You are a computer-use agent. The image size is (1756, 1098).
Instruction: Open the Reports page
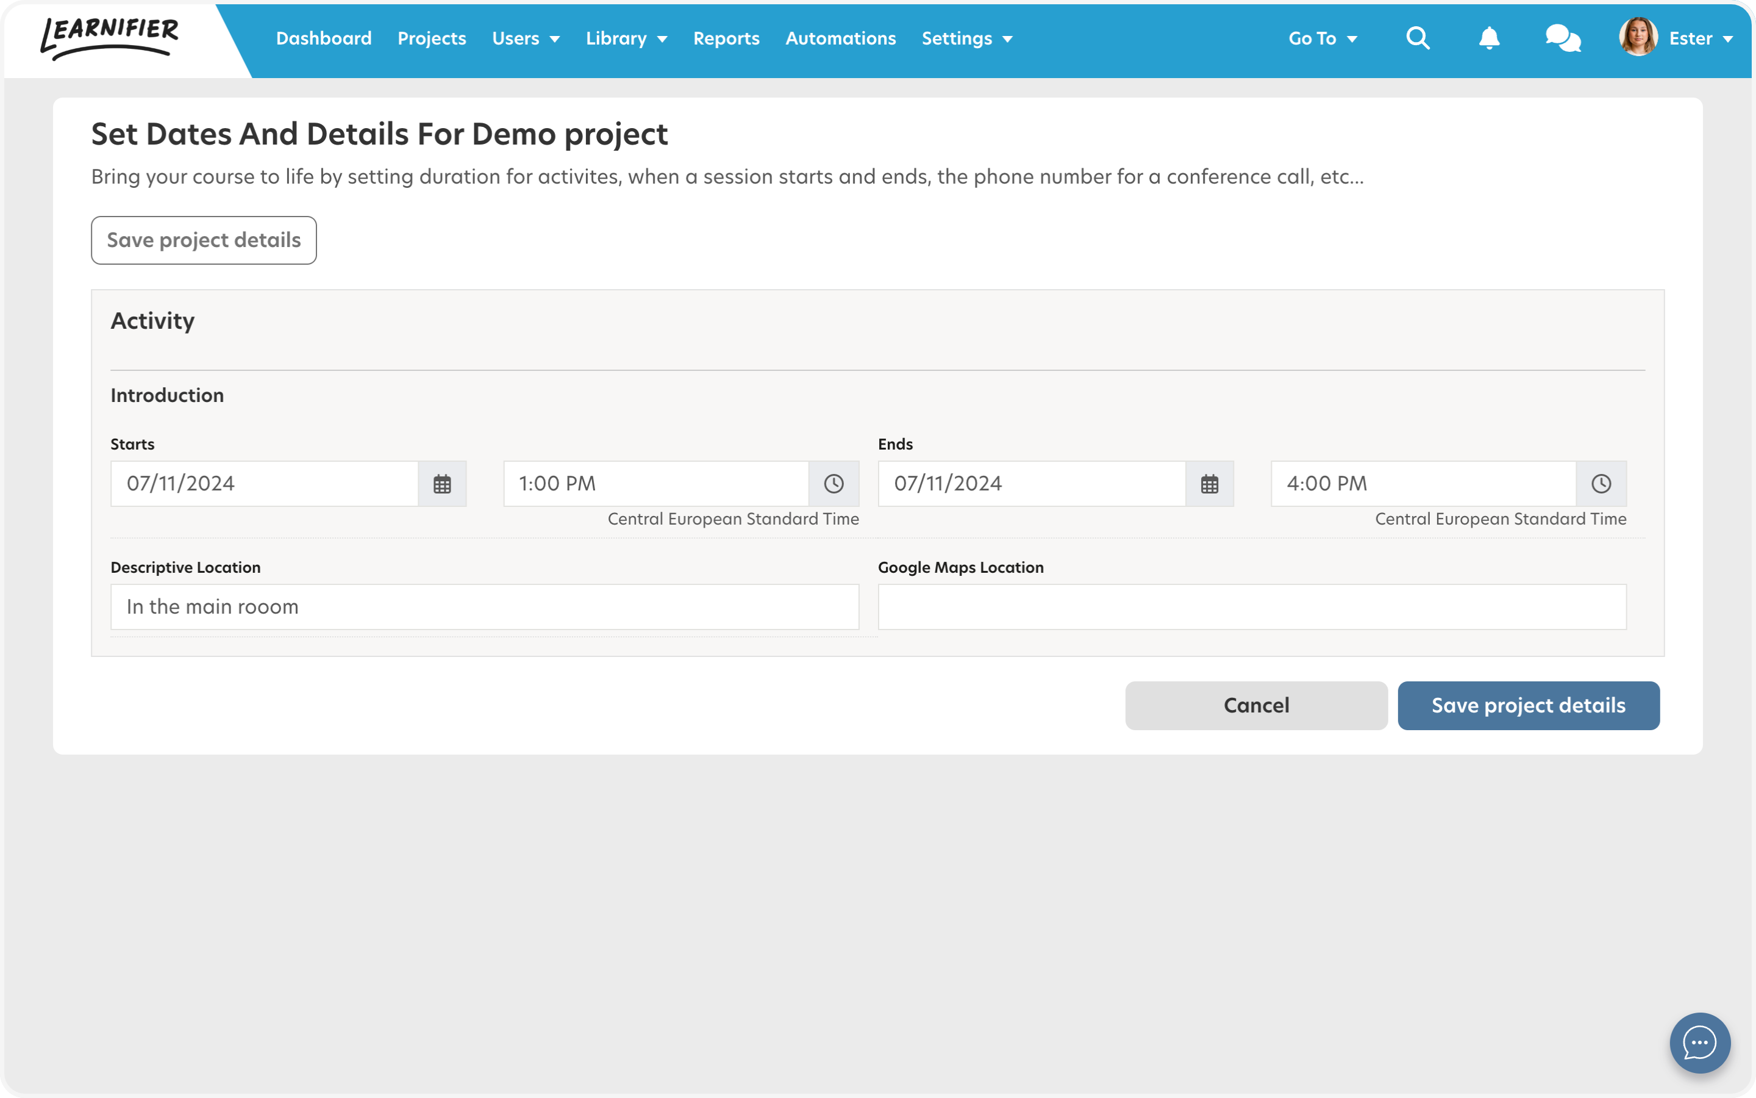(726, 38)
